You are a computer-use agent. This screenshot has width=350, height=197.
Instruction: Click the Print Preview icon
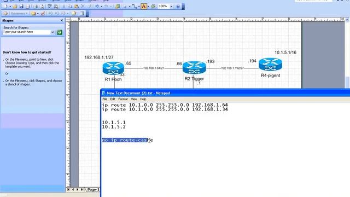point(42,7)
